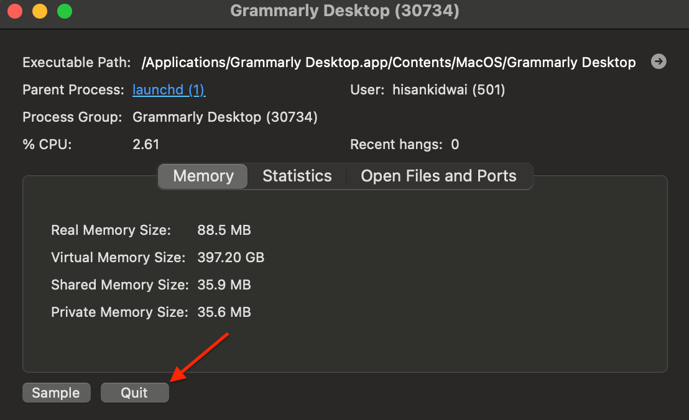The height and width of the screenshot is (420, 689).
Task: Open the launchd (1) parent process link
Action: tap(169, 90)
